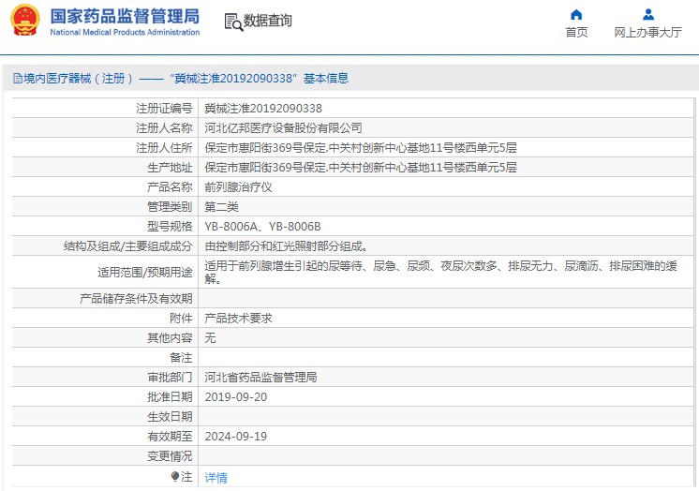This screenshot has height=491, width=699.
Task: Select 河北亿邦医疗设备股份有限公司 cell
Action: (x=283, y=128)
